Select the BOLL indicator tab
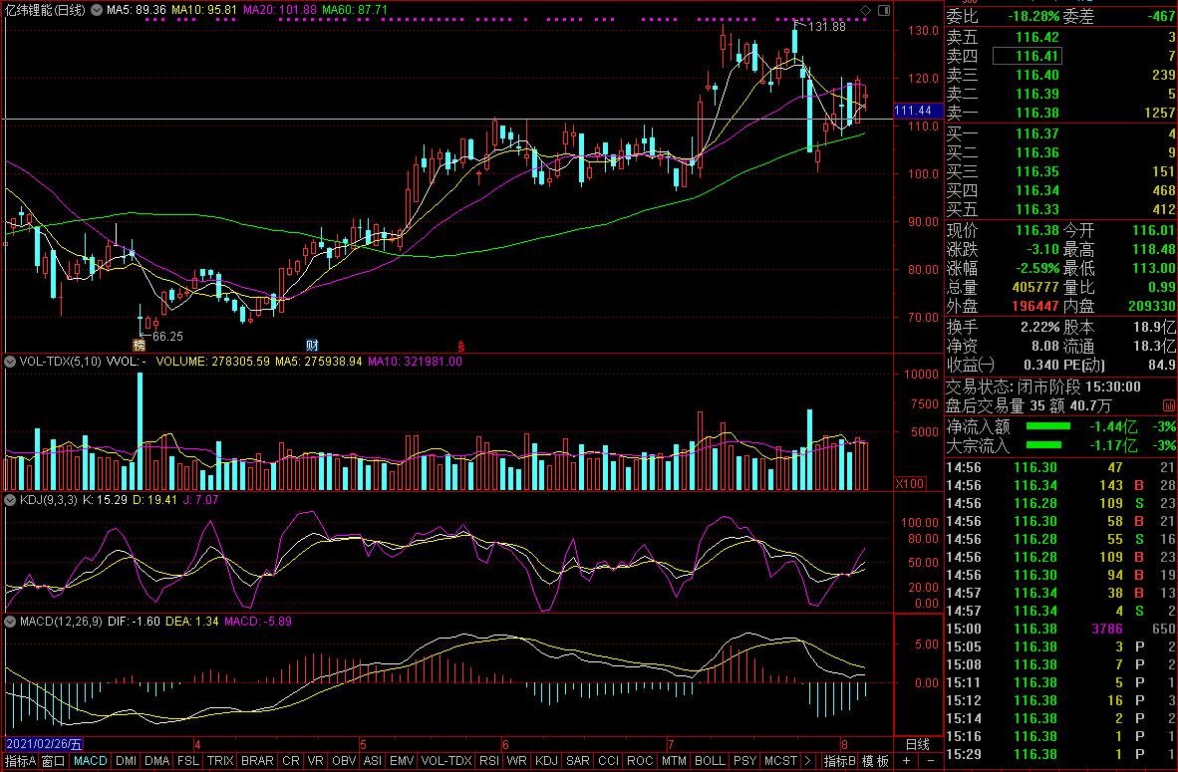1178x772 pixels. 709,761
